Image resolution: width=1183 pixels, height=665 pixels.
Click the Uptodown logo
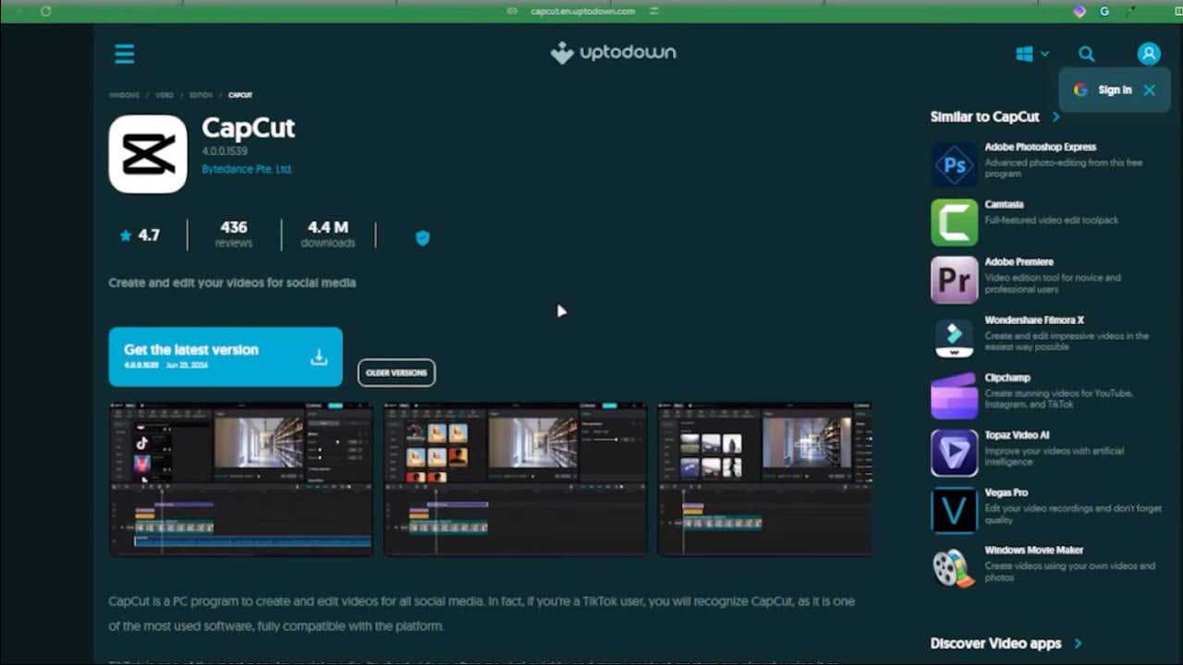click(614, 53)
